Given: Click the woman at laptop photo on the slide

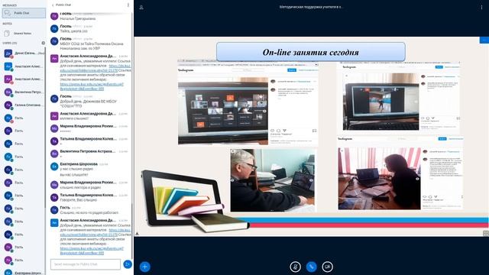Looking at the screenshot, I should [x=379, y=178].
